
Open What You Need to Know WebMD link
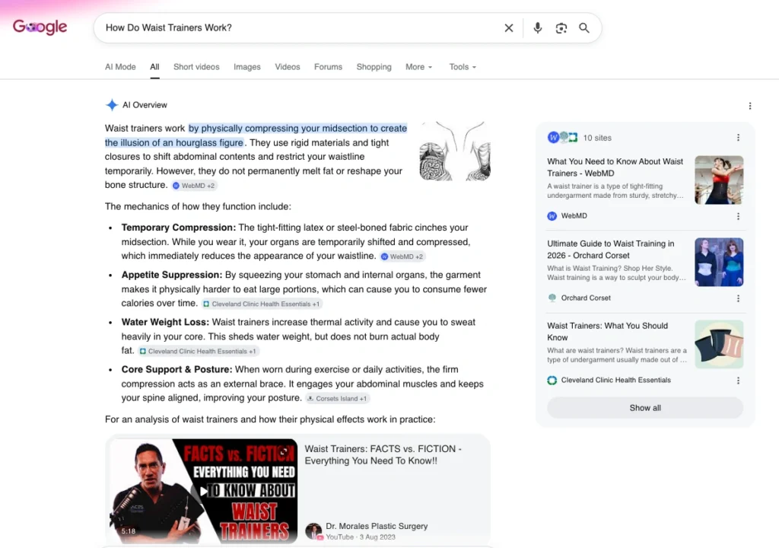point(615,167)
